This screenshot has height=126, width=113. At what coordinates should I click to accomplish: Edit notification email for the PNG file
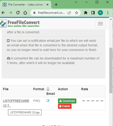(48, 101)
